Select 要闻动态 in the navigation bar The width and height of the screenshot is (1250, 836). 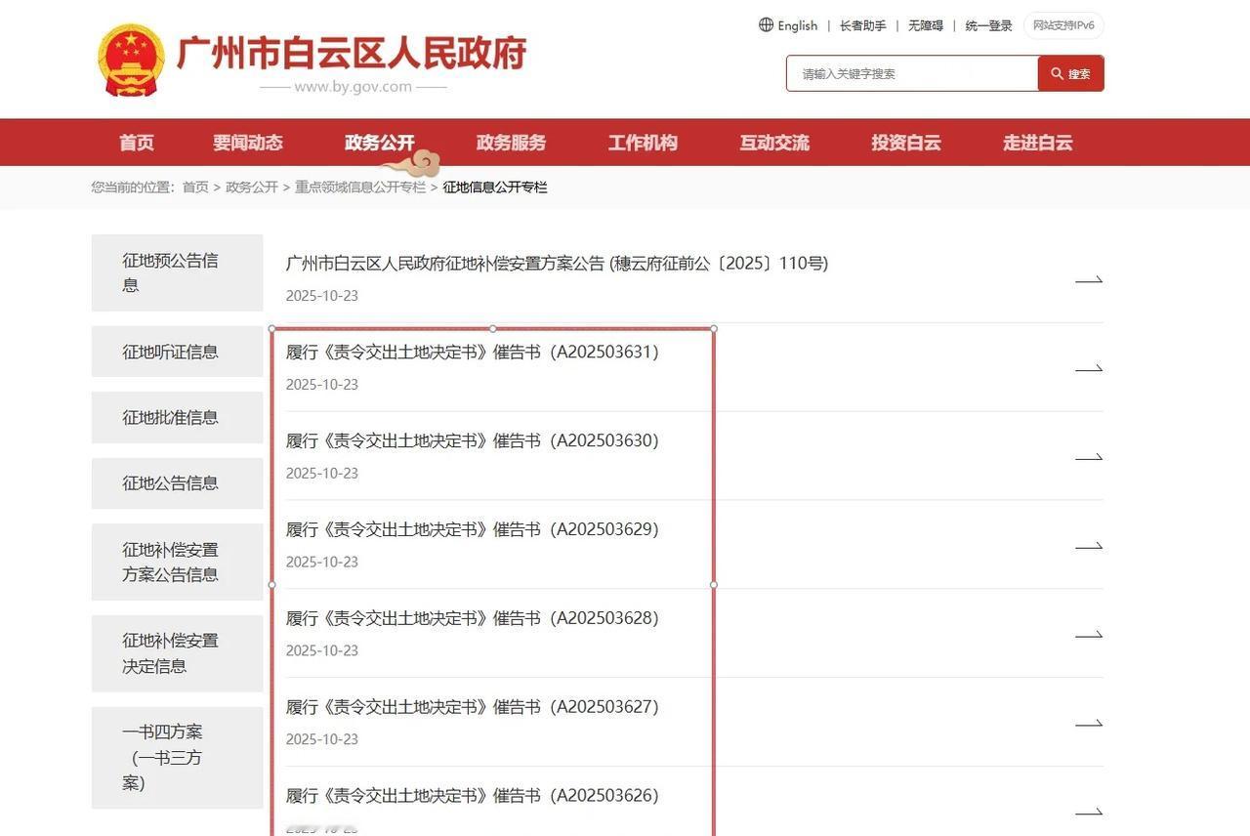click(246, 142)
